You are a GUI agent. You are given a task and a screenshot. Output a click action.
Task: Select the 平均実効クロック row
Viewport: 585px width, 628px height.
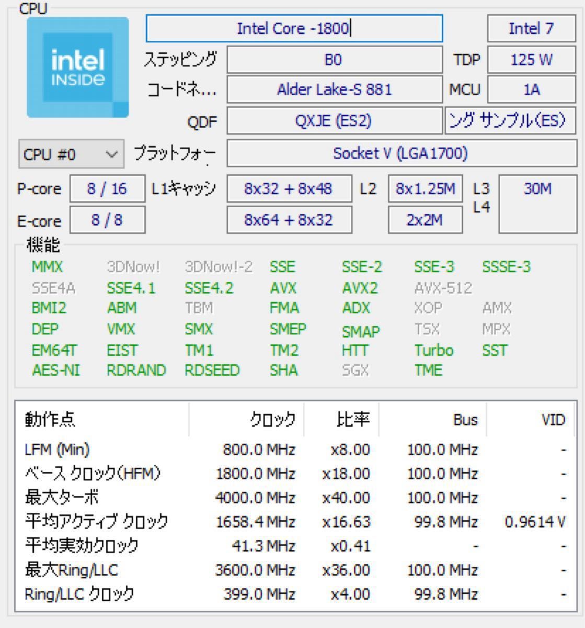295,546
